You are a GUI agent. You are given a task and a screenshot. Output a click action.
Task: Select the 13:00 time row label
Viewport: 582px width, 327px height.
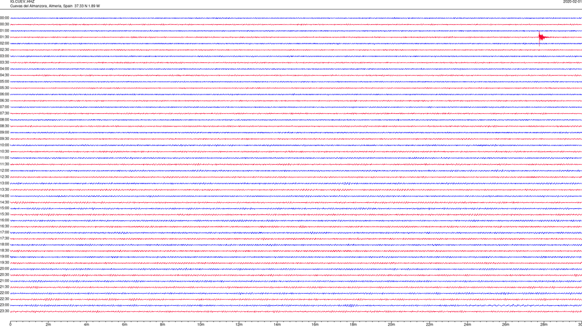point(4,183)
